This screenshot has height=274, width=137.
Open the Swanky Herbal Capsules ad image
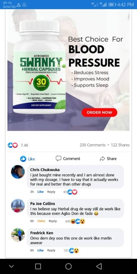point(68,70)
